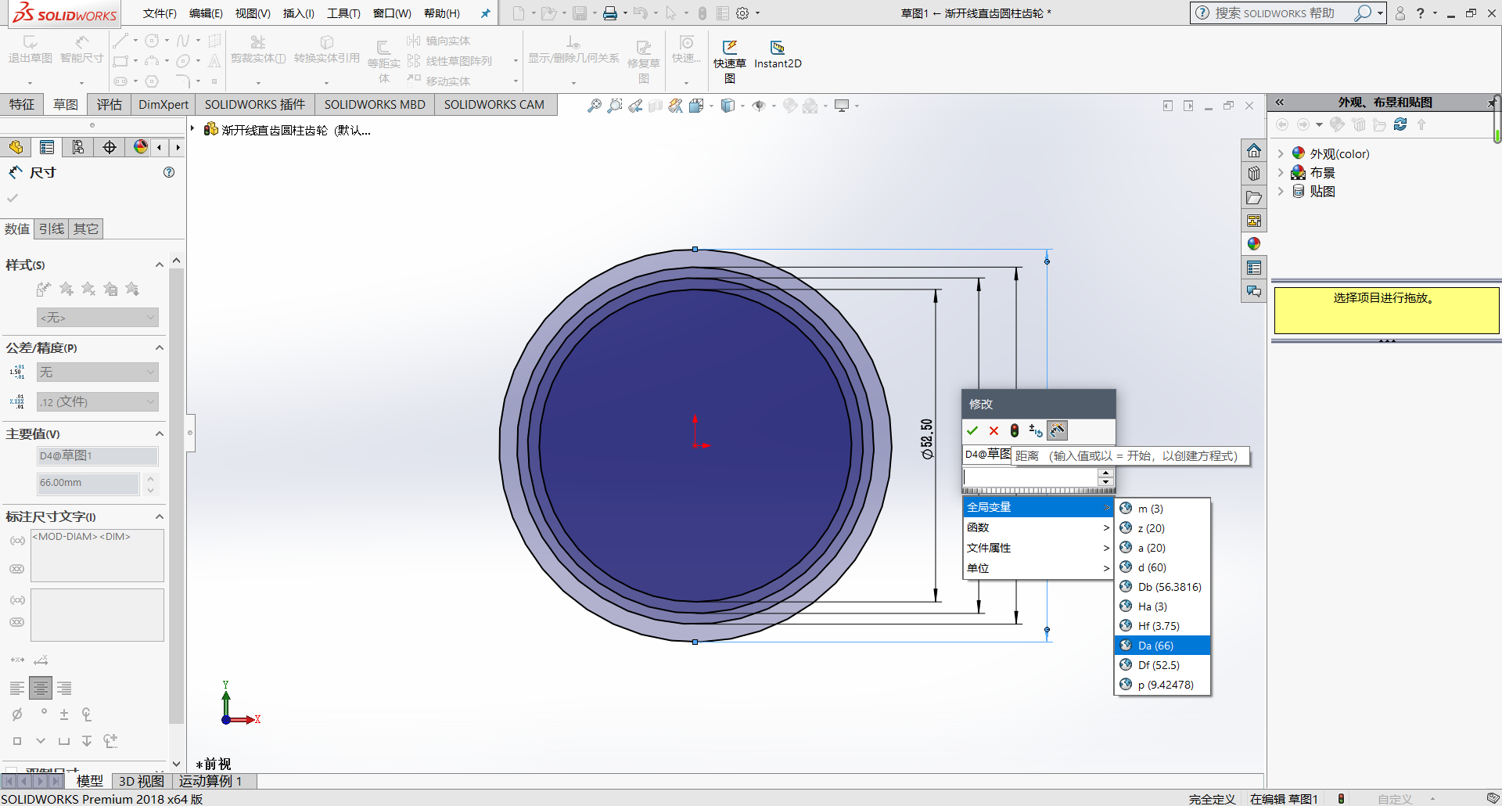This screenshot has height=806, width=1502.
Task: Switch to the 引线 tab in dimension panel
Action: [52, 228]
